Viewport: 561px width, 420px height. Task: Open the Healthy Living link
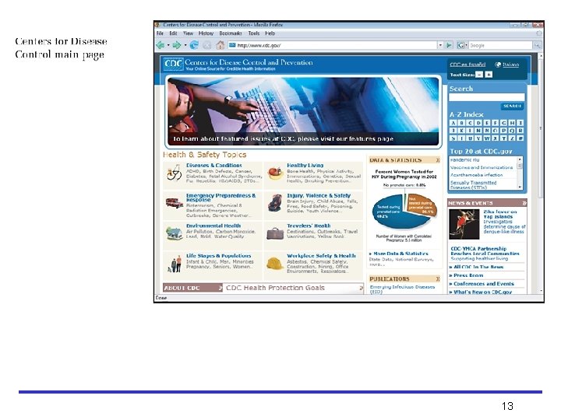coord(305,166)
